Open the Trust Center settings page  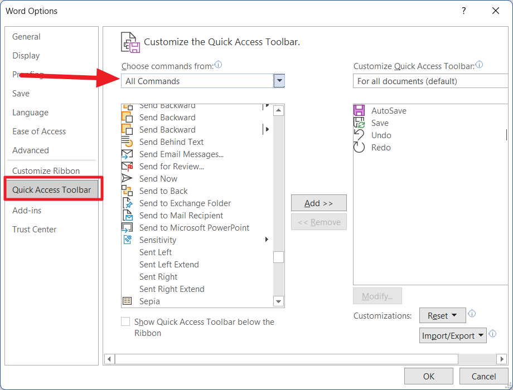(34, 229)
